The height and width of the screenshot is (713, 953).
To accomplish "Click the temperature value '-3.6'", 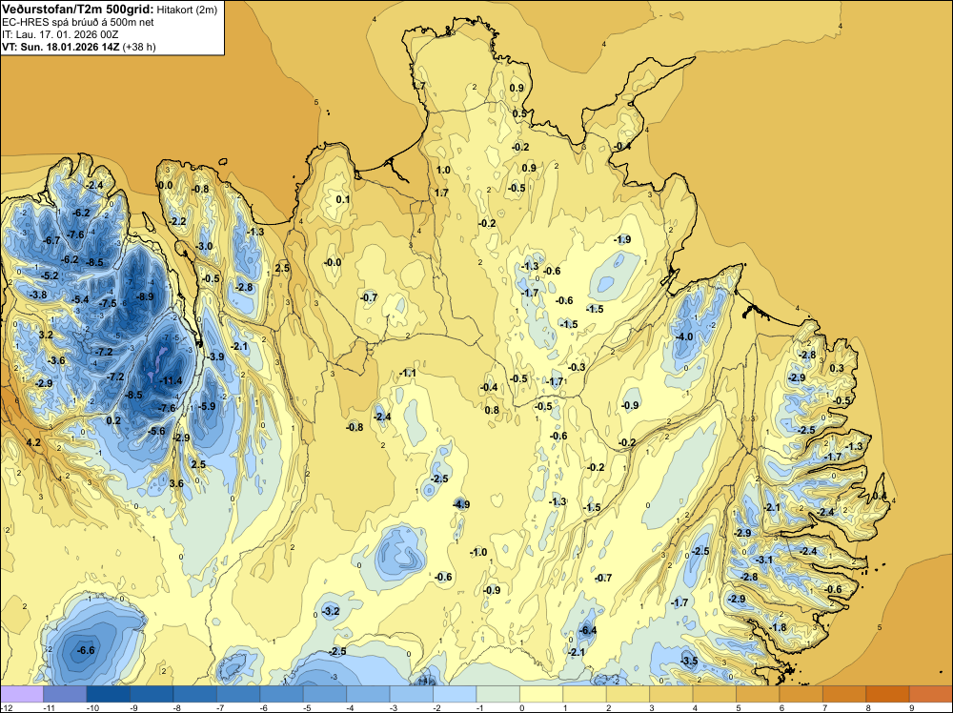I will tap(56, 360).
